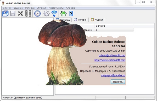Click the Run all tasks double-floppy icon
This screenshot has width=157, height=101.
pos(5,14)
